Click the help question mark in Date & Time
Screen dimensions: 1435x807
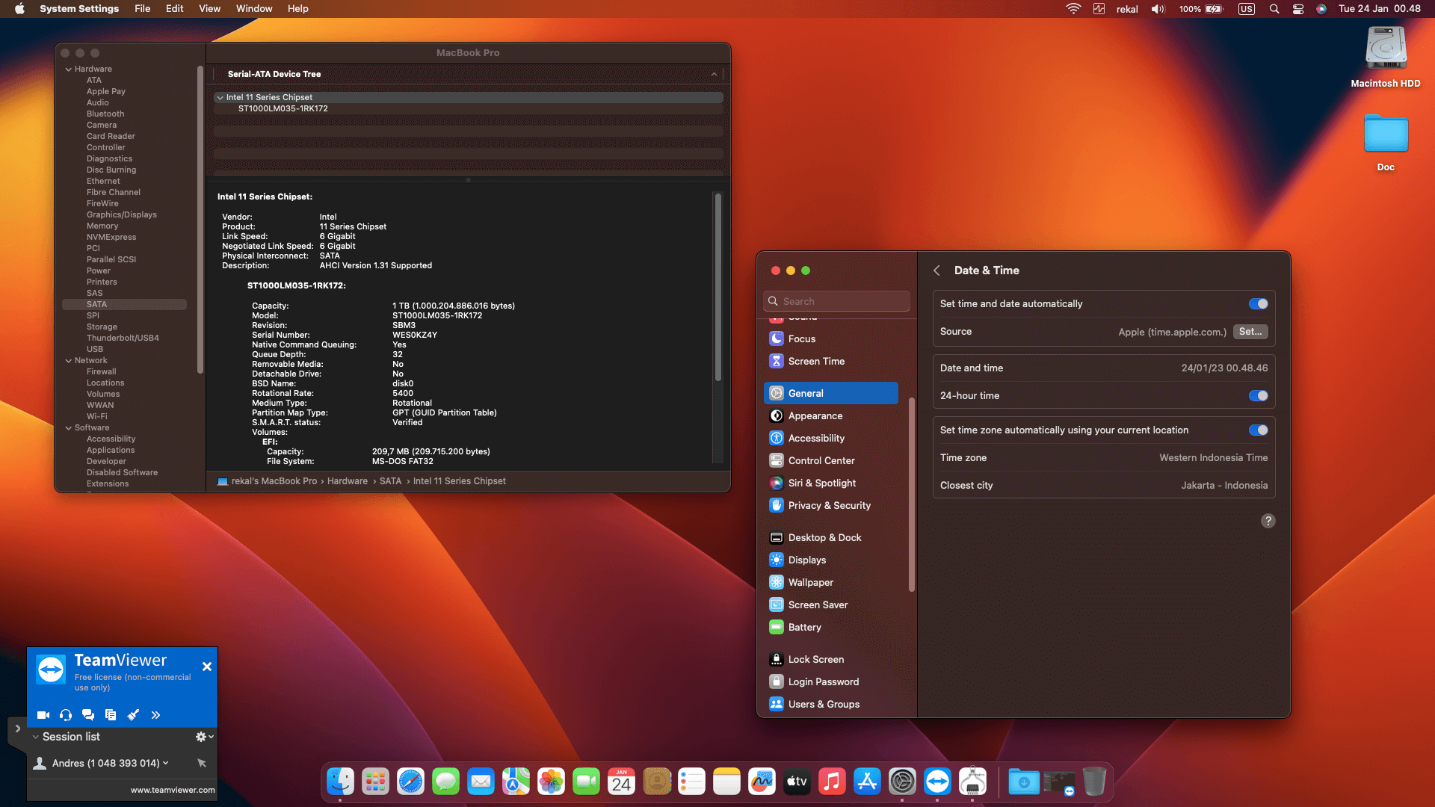pos(1268,521)
